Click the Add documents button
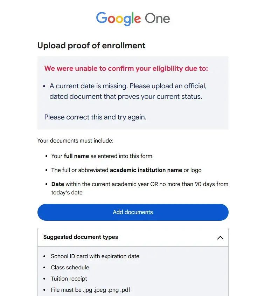 [133, 212]
